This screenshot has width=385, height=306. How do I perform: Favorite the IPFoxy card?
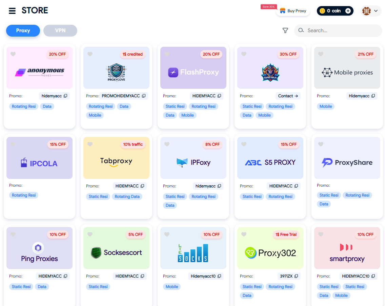(x=167, y=144)
